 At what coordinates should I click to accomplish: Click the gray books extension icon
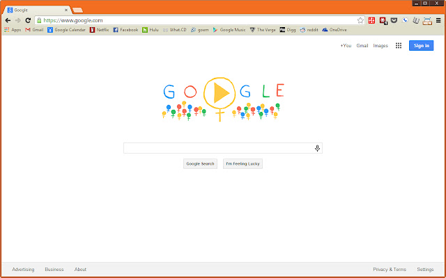[416, 21]
